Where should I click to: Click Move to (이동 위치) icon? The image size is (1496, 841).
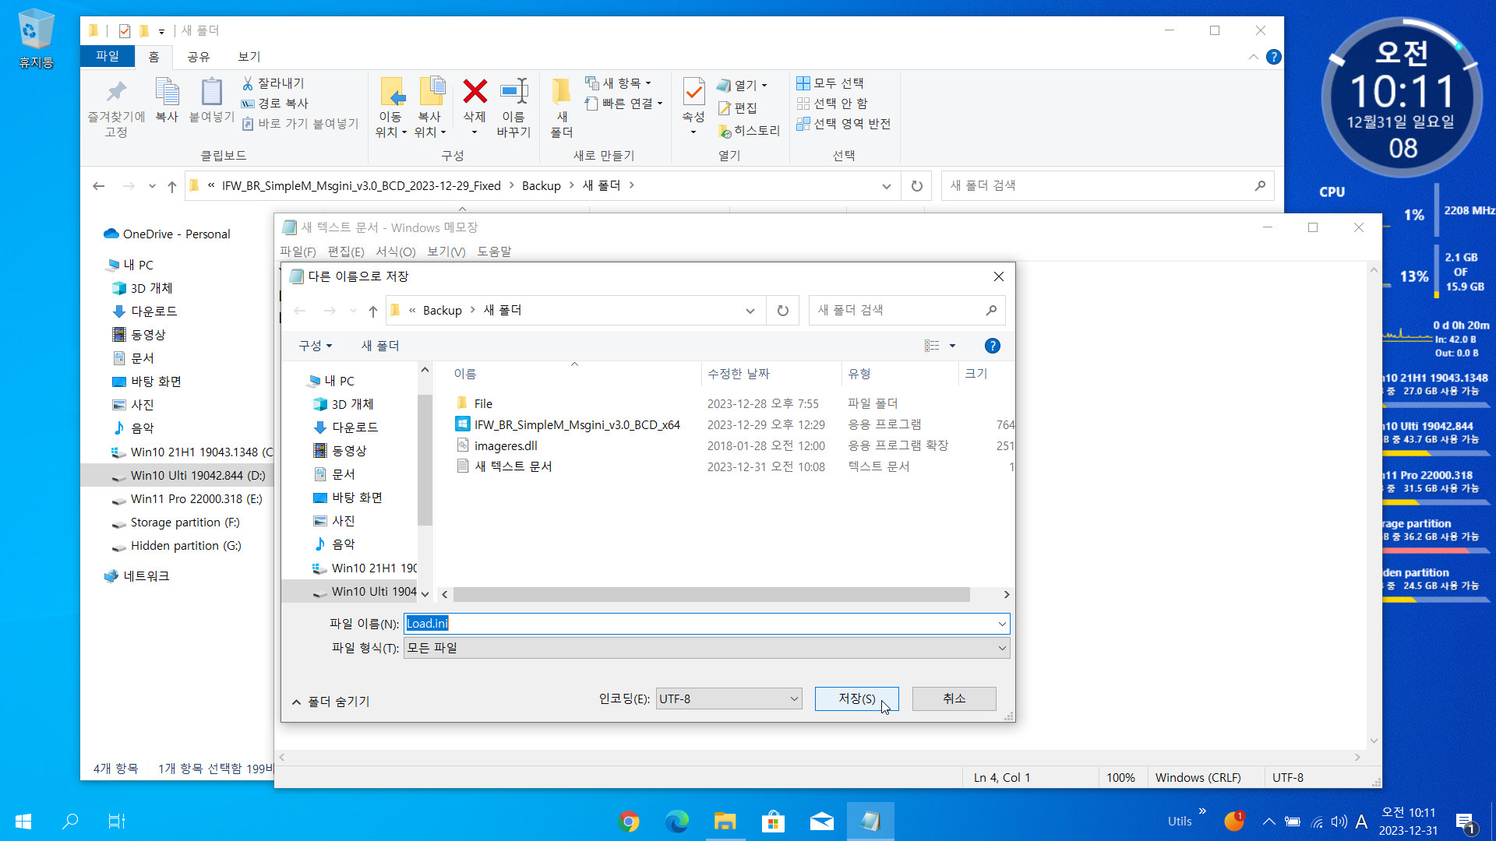coord(392,92)
